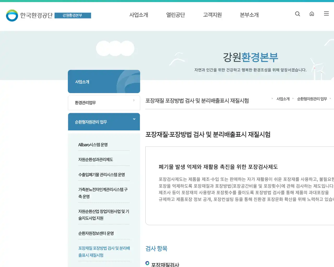
Task: Click 순환자원정보센터 운영 link
Action: pyautogui.click(x=96, y=233)
